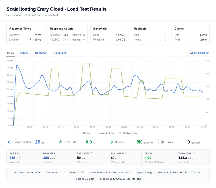Click the Test Date Jun 16, 2026 entry
216x188 pixels.
27,172
